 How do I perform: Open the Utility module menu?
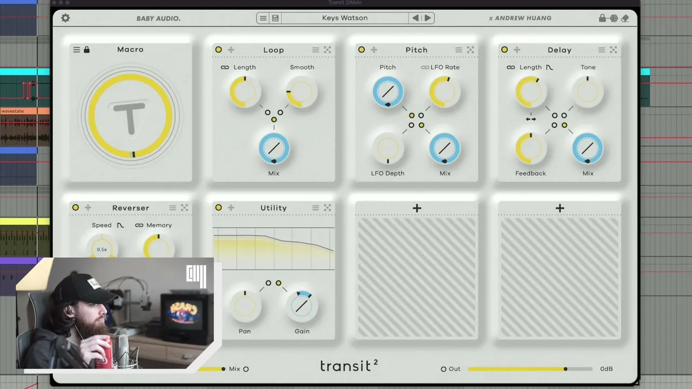[316, 207]
